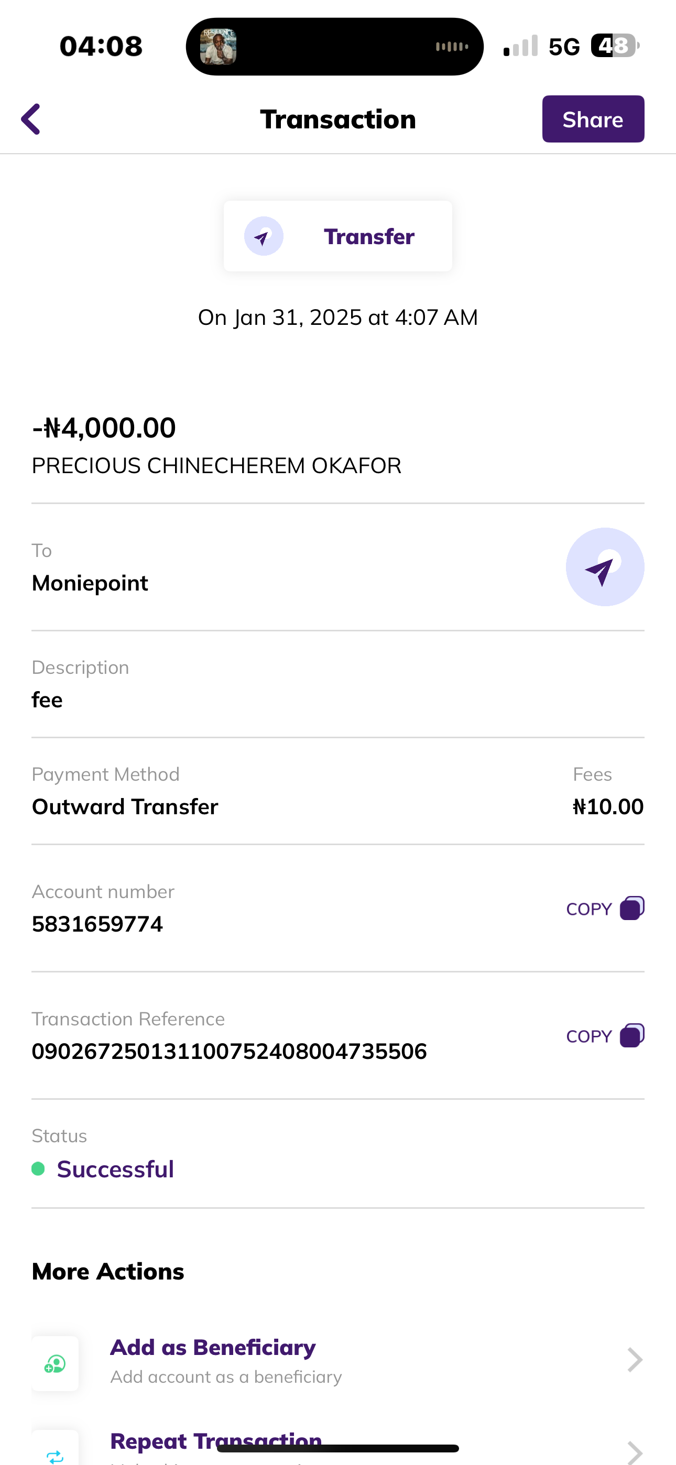
Task: Tap the battery indicator in status bar
Action: click(x=614, y=46)
